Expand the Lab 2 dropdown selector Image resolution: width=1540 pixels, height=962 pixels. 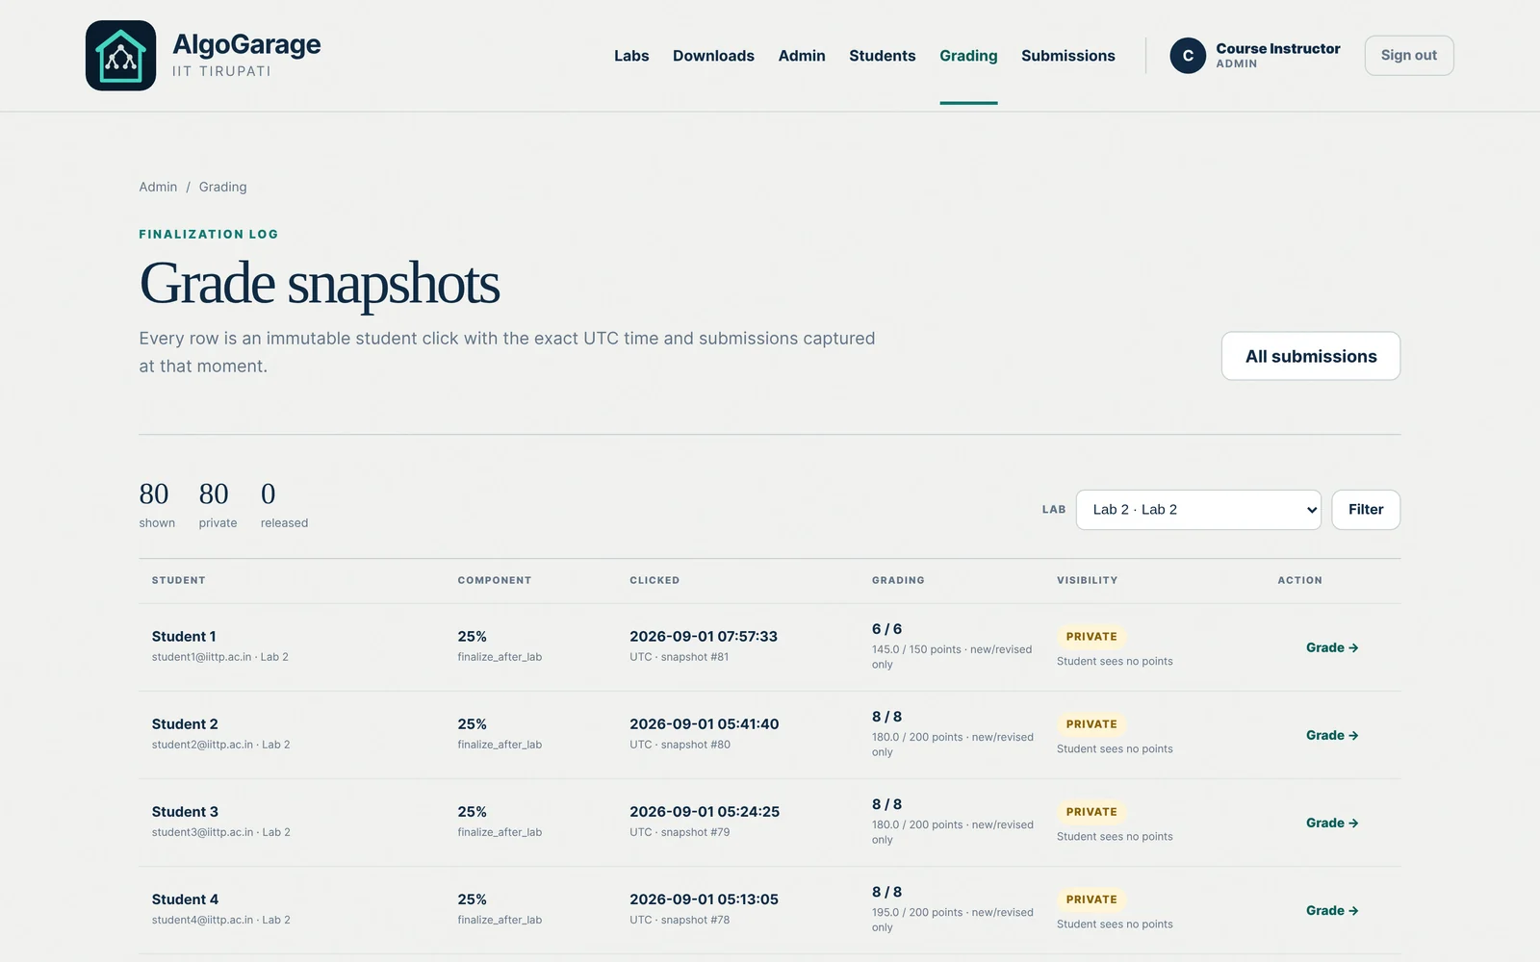click(1198, 510)
